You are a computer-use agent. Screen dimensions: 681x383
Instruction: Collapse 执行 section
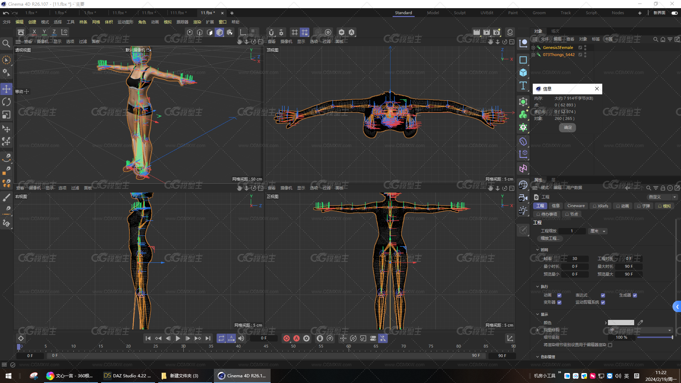pyautogui.click(x=538, y=287)
